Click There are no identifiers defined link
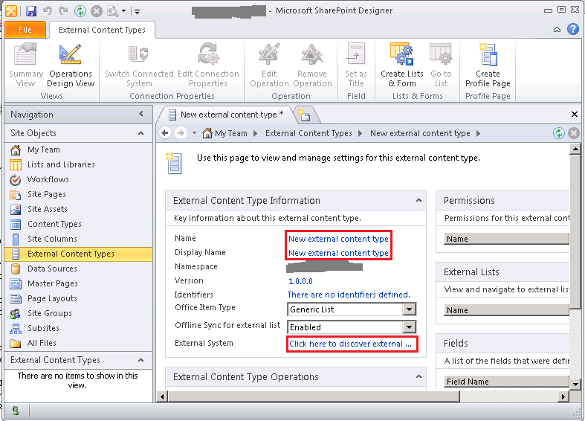 pyautogui.click(x=349, y=295)
